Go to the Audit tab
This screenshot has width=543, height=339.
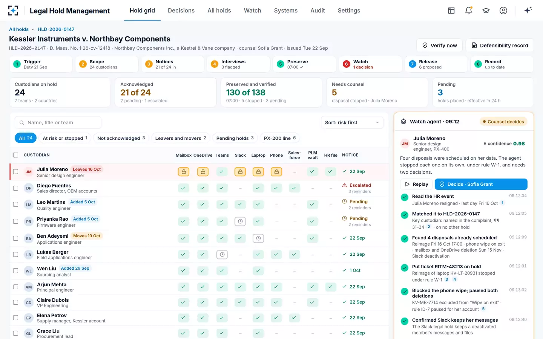pos(318,11)
